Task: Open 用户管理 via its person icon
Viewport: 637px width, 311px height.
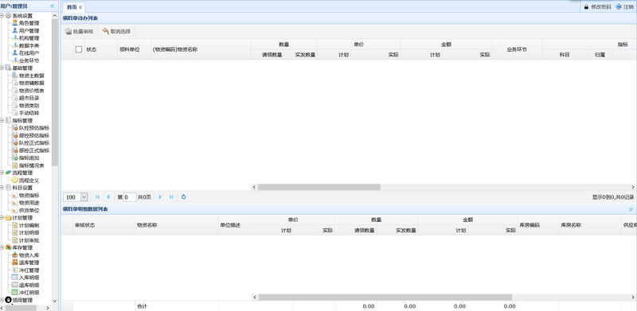Action: click(x=15, y=30)
